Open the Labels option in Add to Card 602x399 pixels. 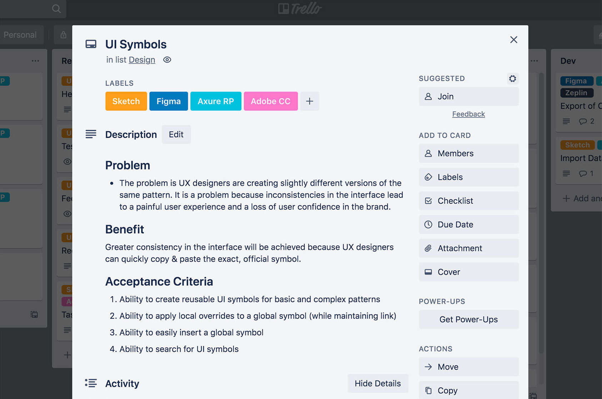tap(468, 177)
